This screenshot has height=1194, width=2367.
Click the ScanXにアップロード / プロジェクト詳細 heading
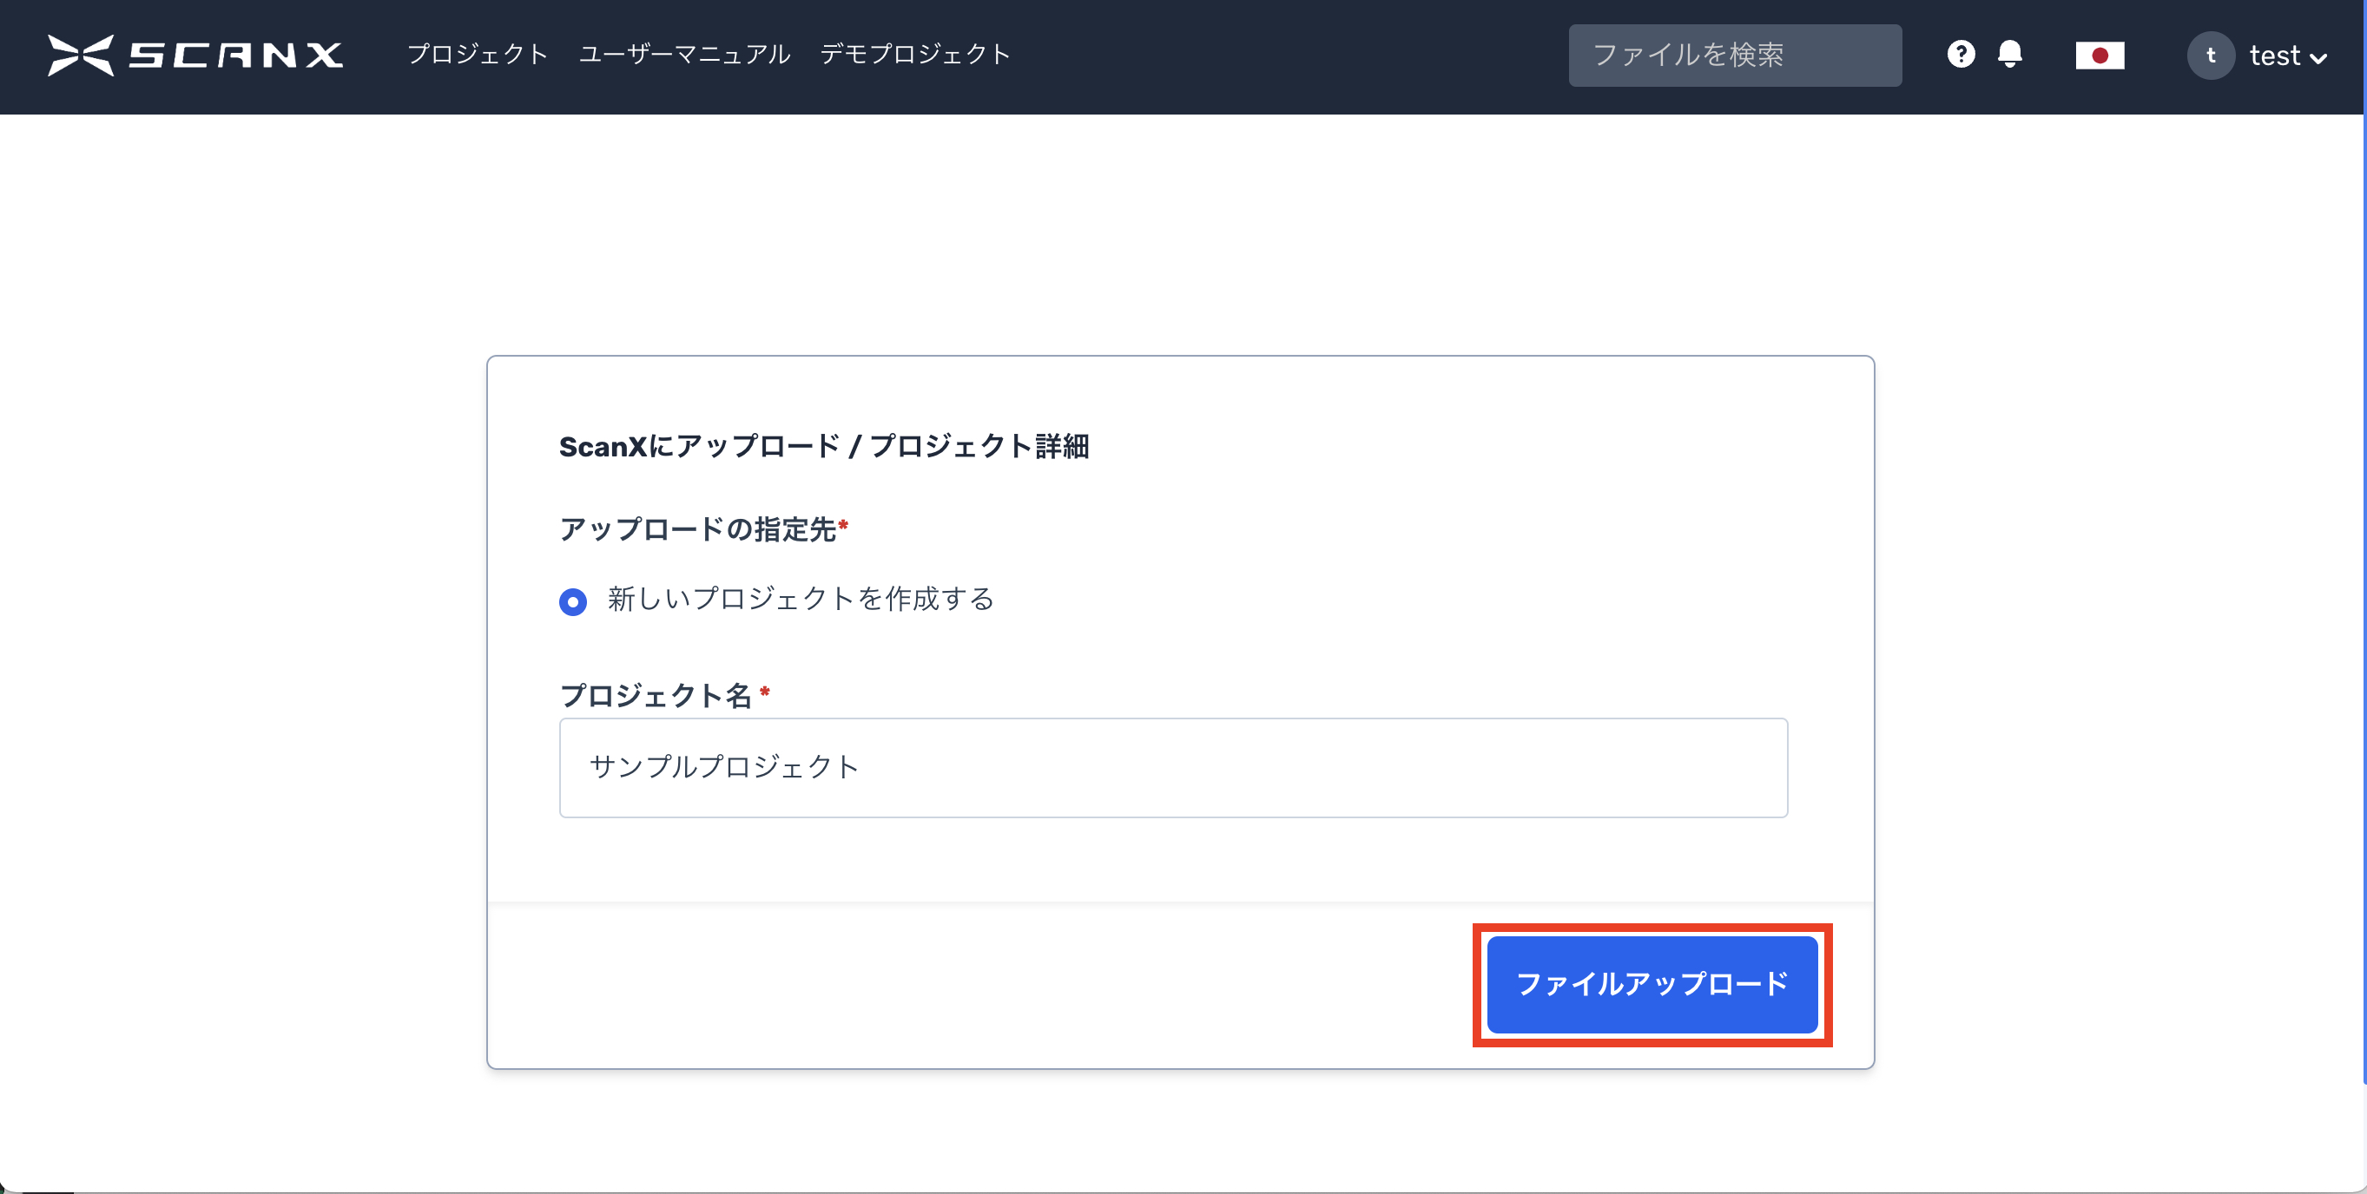823,446
